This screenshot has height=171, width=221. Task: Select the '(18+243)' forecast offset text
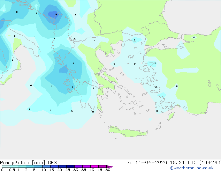[210, 163]
